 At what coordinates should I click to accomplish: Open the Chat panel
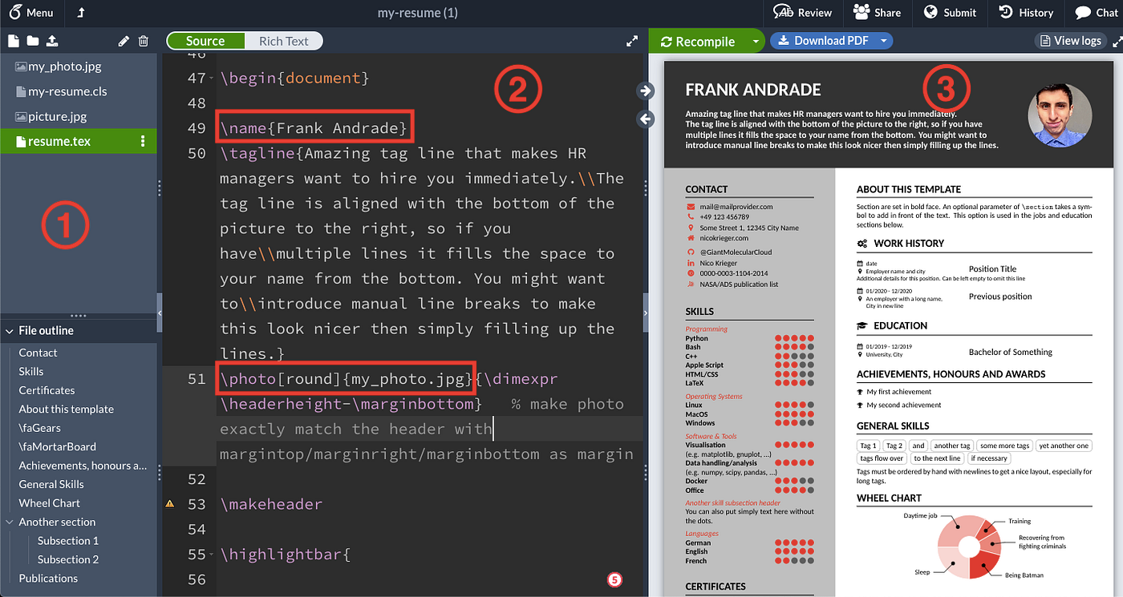tap(1095, 12)
